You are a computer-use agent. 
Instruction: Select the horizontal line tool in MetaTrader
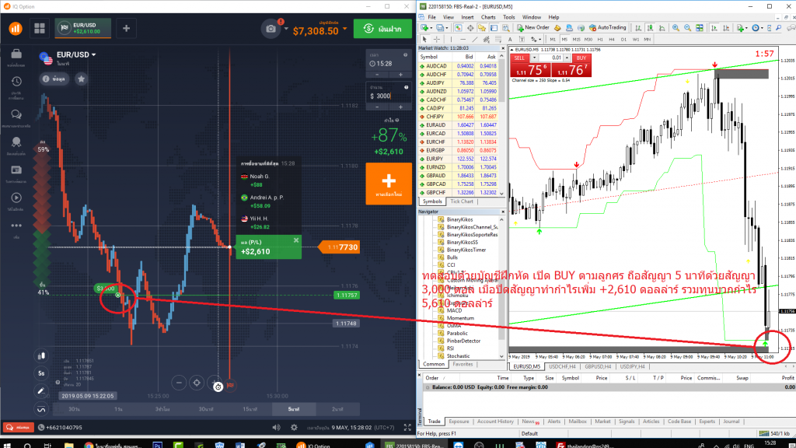[x=463, y=39]
